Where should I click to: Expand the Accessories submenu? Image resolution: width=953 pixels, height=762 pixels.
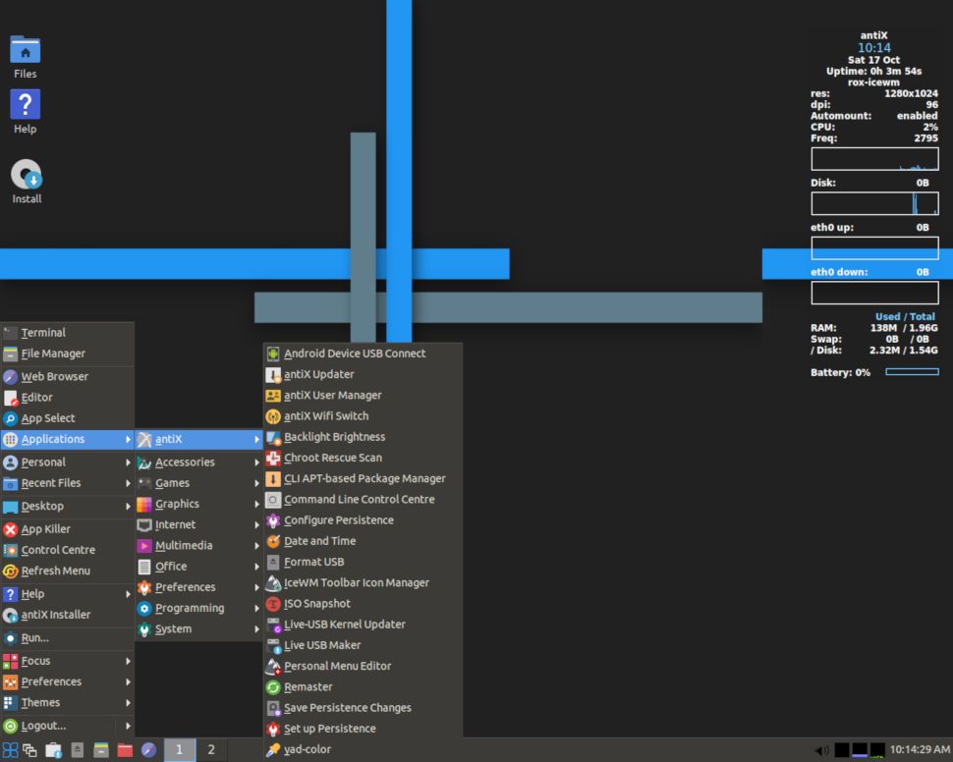[183, 462]
